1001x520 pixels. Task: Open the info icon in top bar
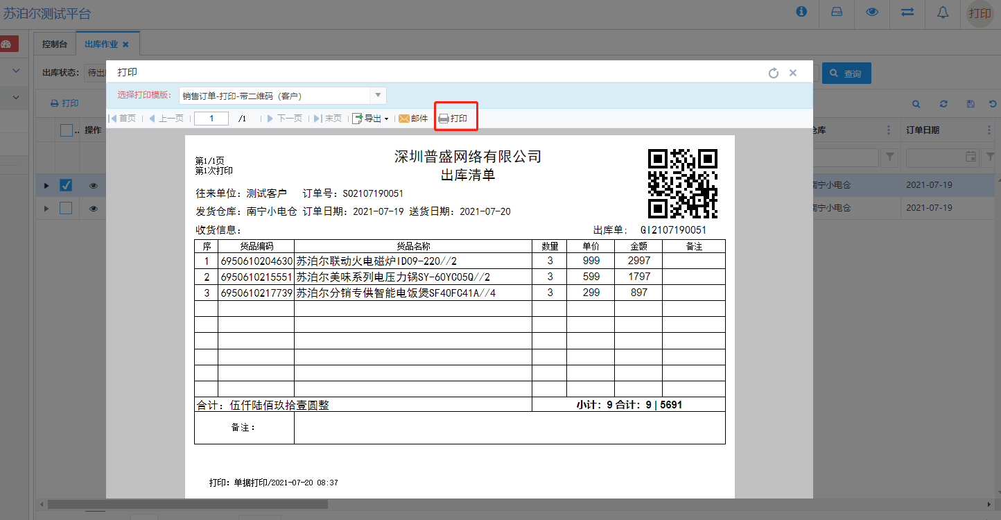pos(801,12)
